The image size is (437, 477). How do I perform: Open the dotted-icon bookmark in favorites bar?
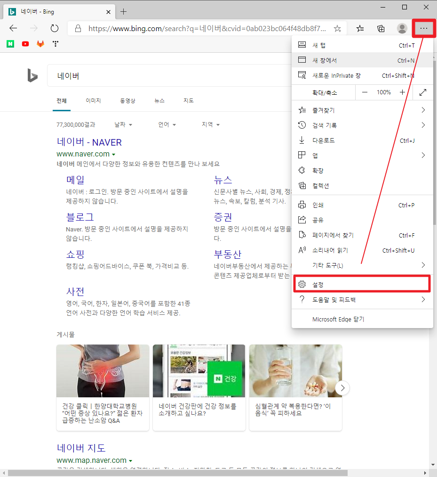pos(55,44)
